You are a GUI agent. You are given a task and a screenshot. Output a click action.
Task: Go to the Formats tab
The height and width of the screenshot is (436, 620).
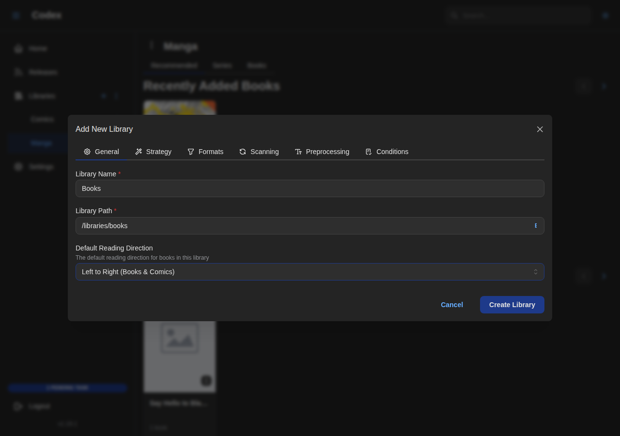point(205,152)
